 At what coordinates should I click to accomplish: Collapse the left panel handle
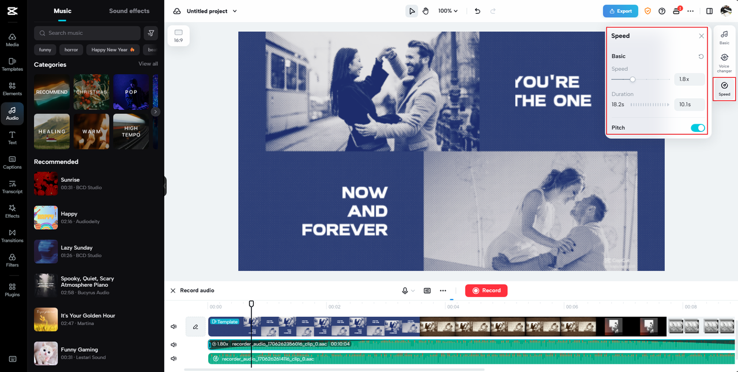(165, 186)
